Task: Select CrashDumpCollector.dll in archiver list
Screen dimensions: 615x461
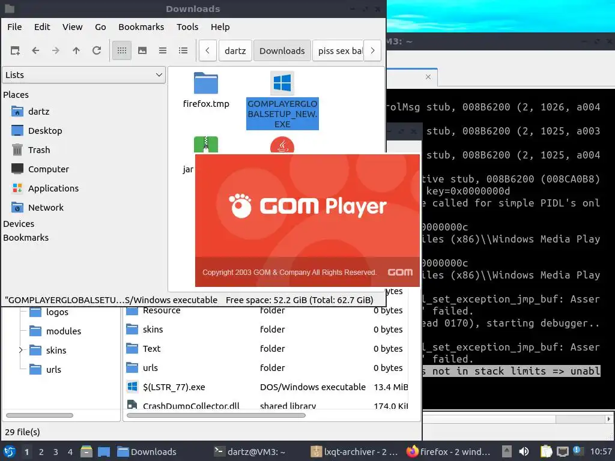Action: pyautogui.click(x=265, y=404)
